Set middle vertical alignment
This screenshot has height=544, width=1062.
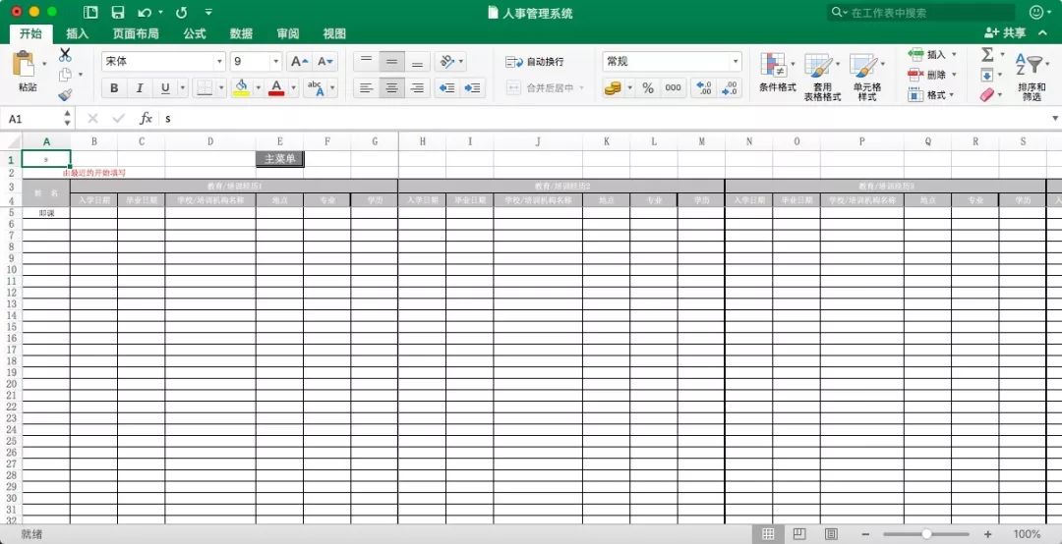pos(391,62)
